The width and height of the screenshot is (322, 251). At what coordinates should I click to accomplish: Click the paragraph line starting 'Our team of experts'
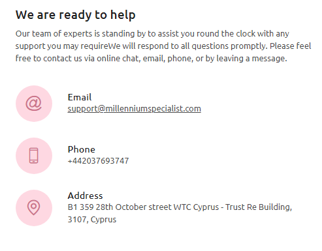(x=152, y=34)
